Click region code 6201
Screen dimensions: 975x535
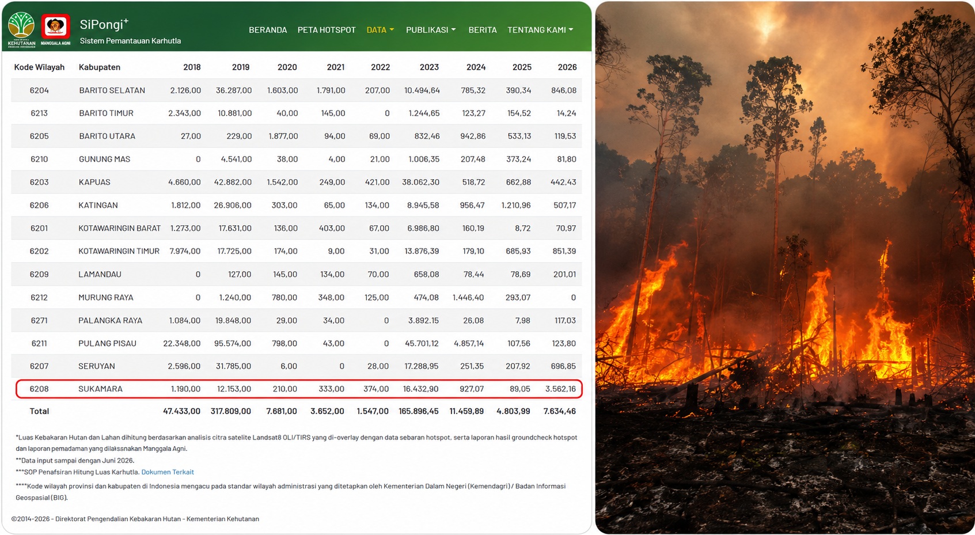[39, 229]
